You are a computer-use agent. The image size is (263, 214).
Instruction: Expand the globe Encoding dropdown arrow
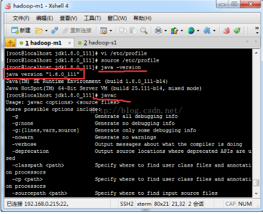point(198,31)
